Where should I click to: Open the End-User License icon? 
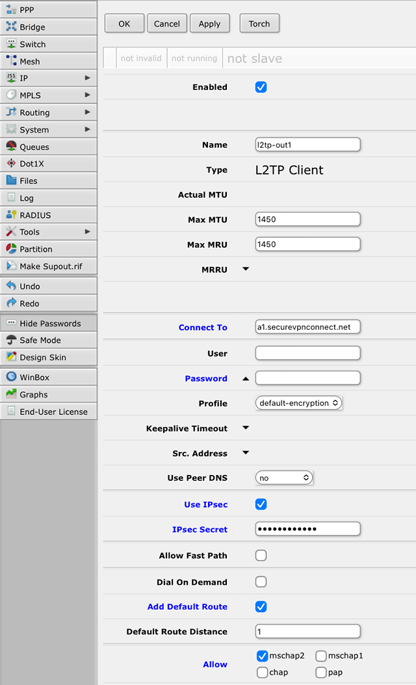tap(11, 411)
